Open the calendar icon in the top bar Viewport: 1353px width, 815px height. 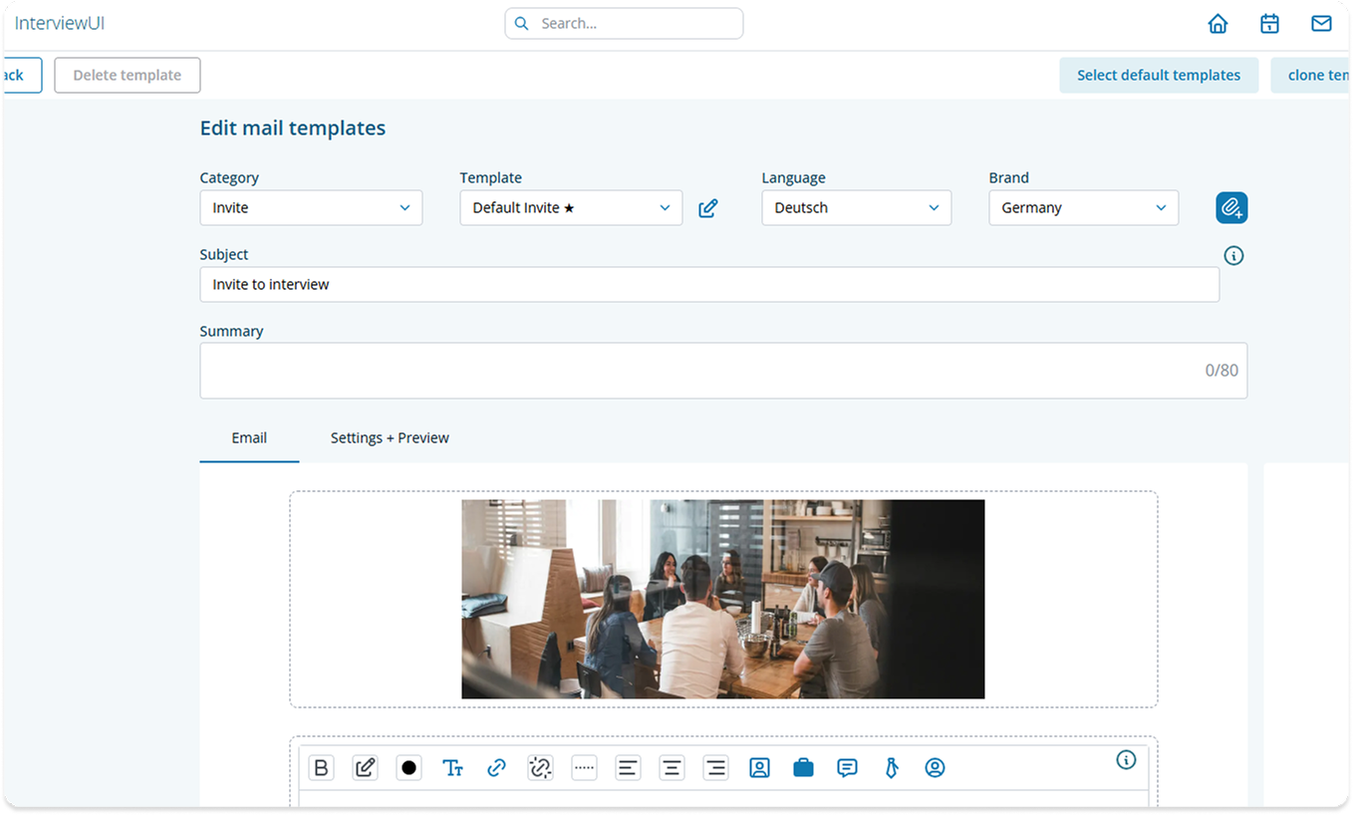point(1269,23)
